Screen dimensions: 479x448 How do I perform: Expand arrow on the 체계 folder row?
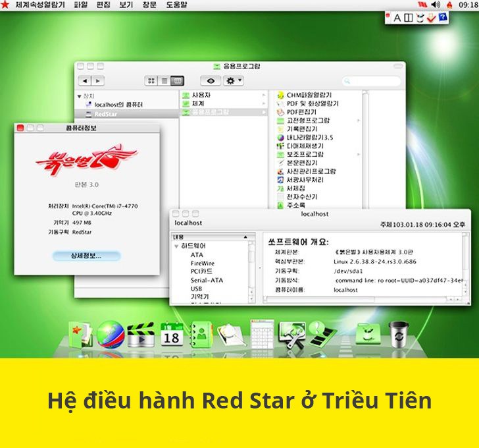click(264, 103)
